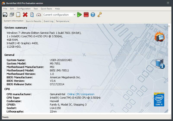The image size is (173, 121).
Task: Click the Motherboard Version value 1.0
Action: (52, 74)
